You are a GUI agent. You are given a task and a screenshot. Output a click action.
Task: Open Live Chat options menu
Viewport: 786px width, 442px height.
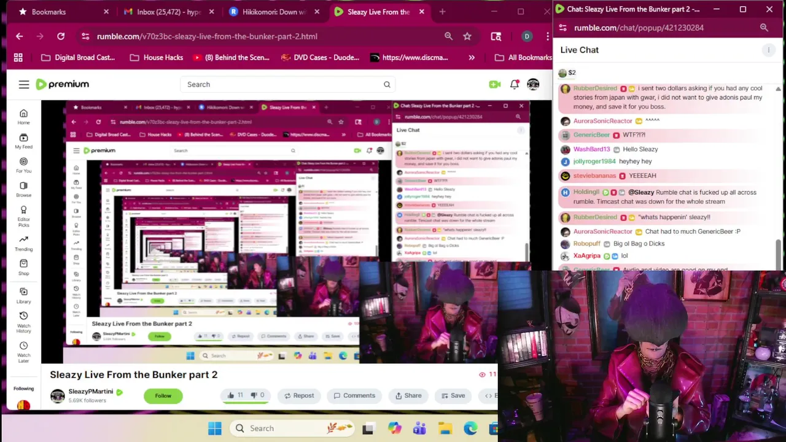click(x=768, y=50)
